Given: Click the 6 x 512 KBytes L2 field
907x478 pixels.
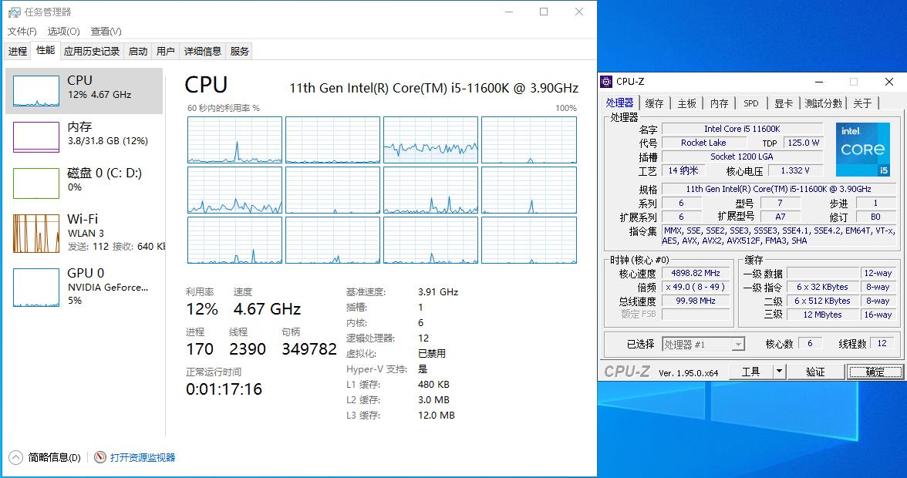Looking at the screenshot, I should 822,301.
